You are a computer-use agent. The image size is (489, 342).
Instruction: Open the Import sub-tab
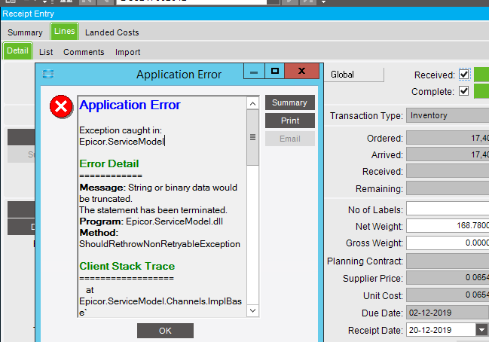[127, 52]
